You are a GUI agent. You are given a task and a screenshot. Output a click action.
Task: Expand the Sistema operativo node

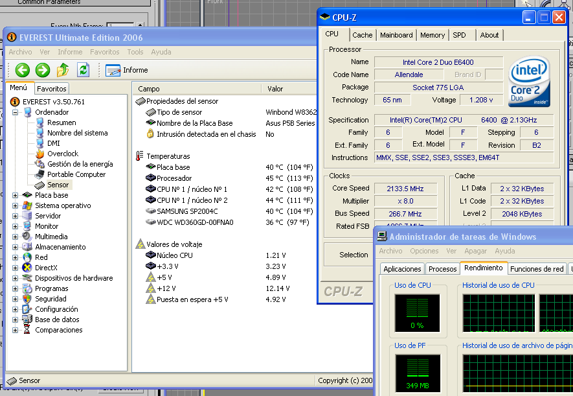pos(15,205)
